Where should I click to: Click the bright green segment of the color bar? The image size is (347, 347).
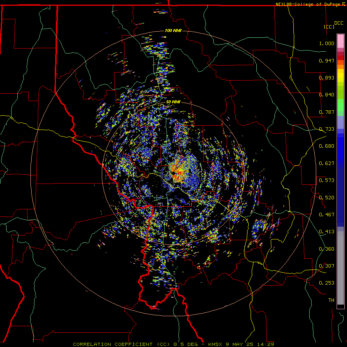coord(340,105)
